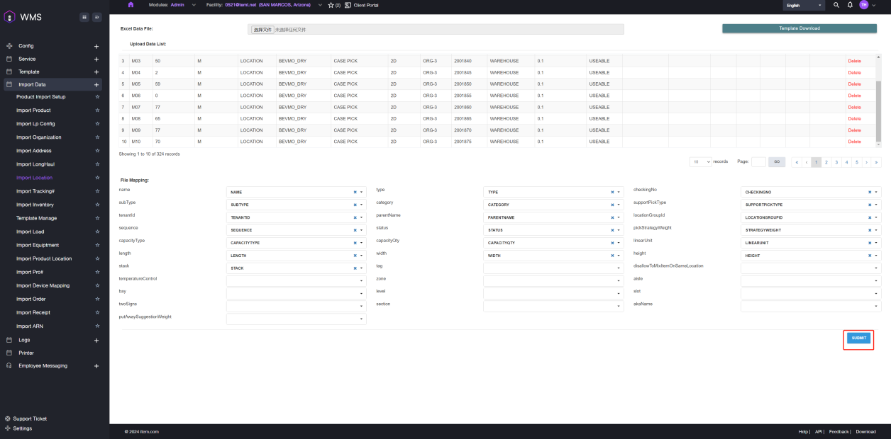The height and width of the screenshot is (439, 891).
Task: Favorite Import LongHaul with its star
Action: point(98,164)
